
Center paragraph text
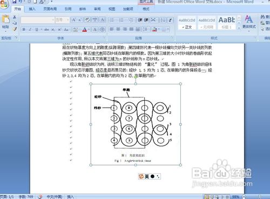coord(118,29)
